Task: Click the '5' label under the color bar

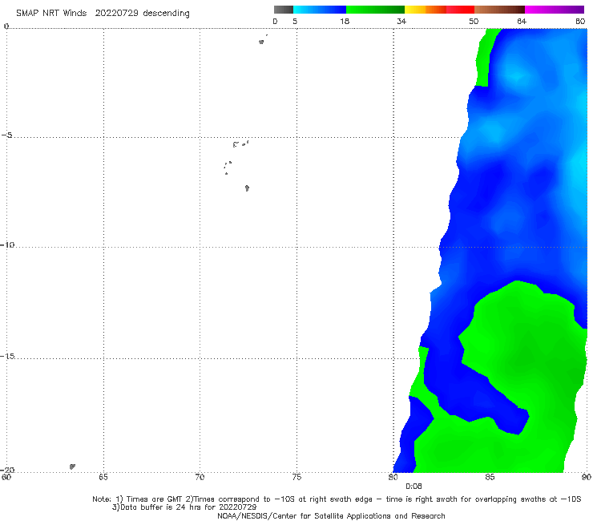Action: click(x=295, y=22)
